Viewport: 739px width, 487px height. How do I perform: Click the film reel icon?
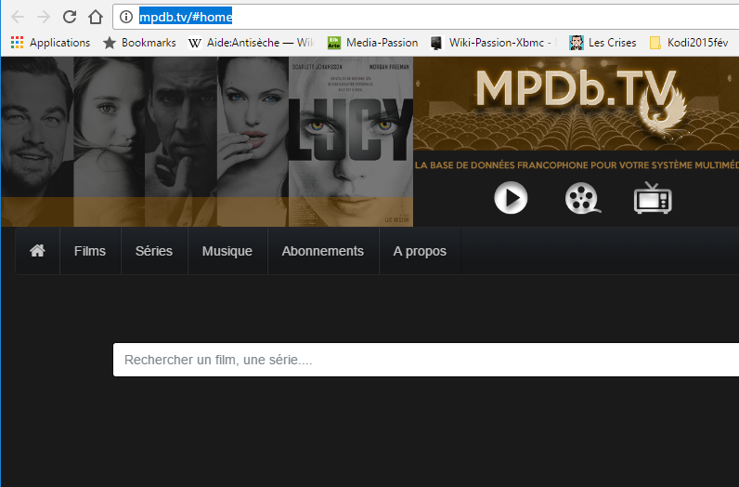(583, 198)
